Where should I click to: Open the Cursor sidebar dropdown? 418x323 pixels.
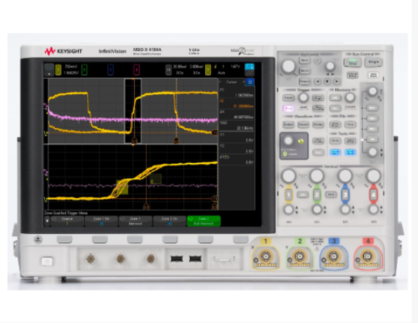tap(232, 82)
